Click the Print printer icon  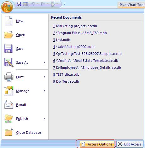click(9, 77)
